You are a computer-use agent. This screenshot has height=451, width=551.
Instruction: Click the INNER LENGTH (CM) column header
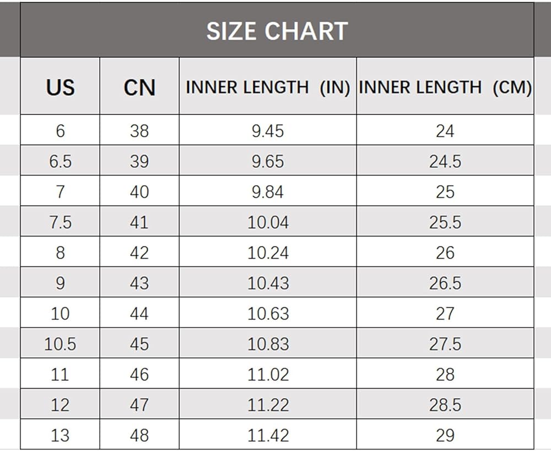point(445,87)
